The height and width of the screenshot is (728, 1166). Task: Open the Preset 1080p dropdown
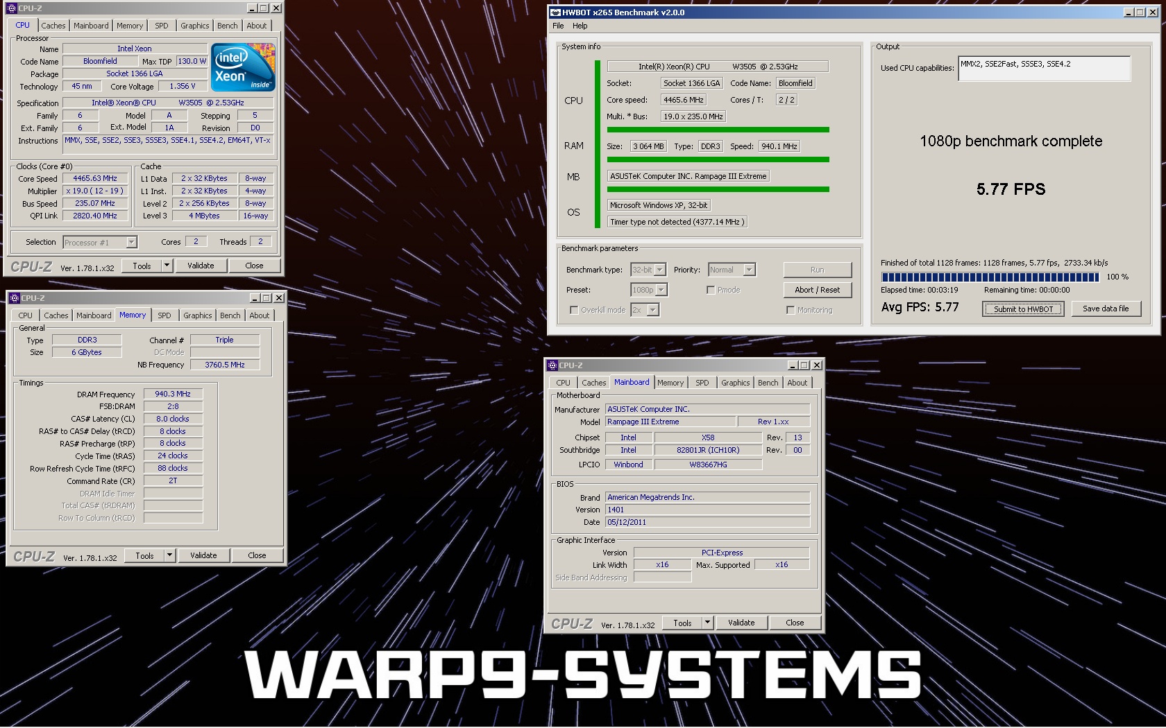point(648,290)
